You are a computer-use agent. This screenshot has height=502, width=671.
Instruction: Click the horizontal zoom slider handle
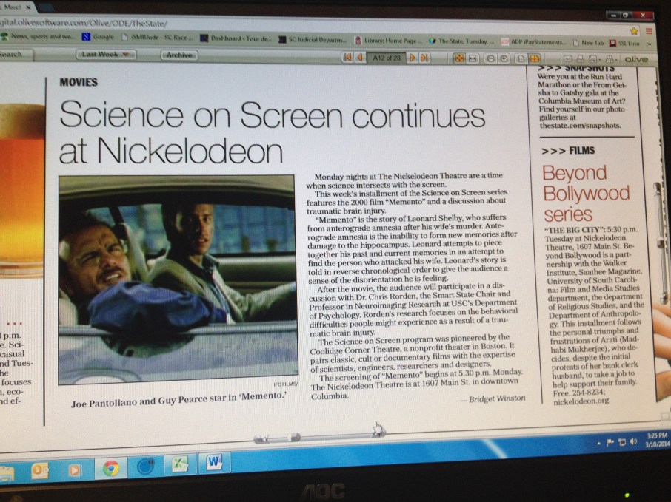point(294,438)
